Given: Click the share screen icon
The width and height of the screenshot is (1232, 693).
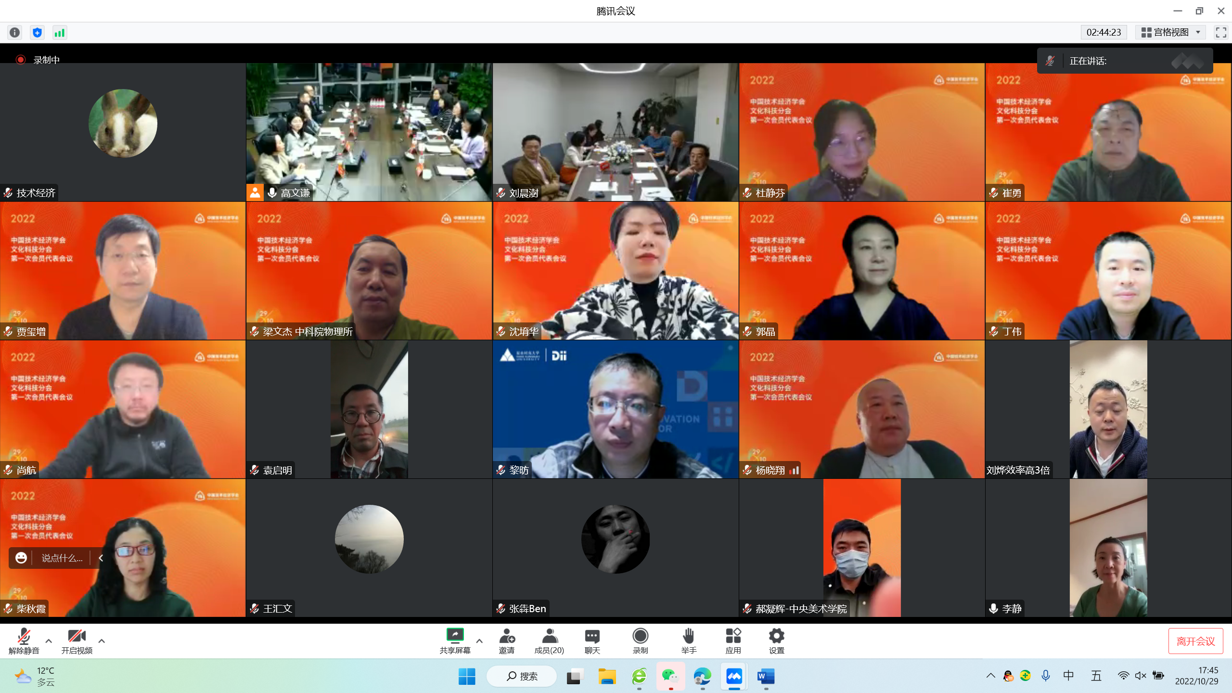Looking at the screenshot, I should coord(455,636).
